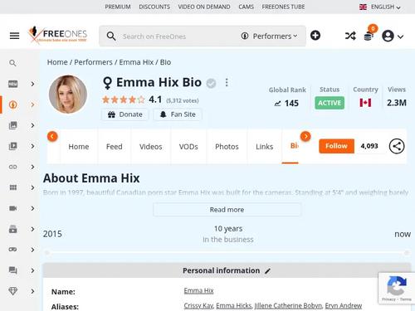Image resolution: width=415 pixels, height=311 pixels.
Task: Expand the sidebar premium diamond chevron
Action: click(x=32, y=291)
